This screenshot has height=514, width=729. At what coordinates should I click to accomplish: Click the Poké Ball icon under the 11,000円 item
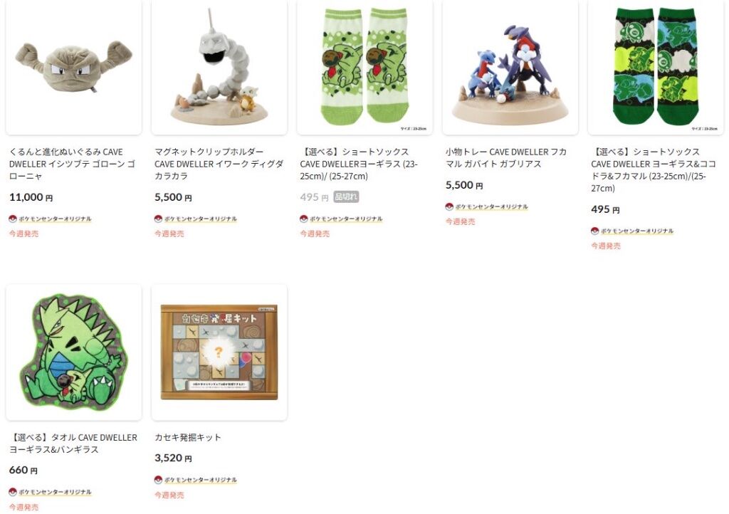tap(13, 219)
